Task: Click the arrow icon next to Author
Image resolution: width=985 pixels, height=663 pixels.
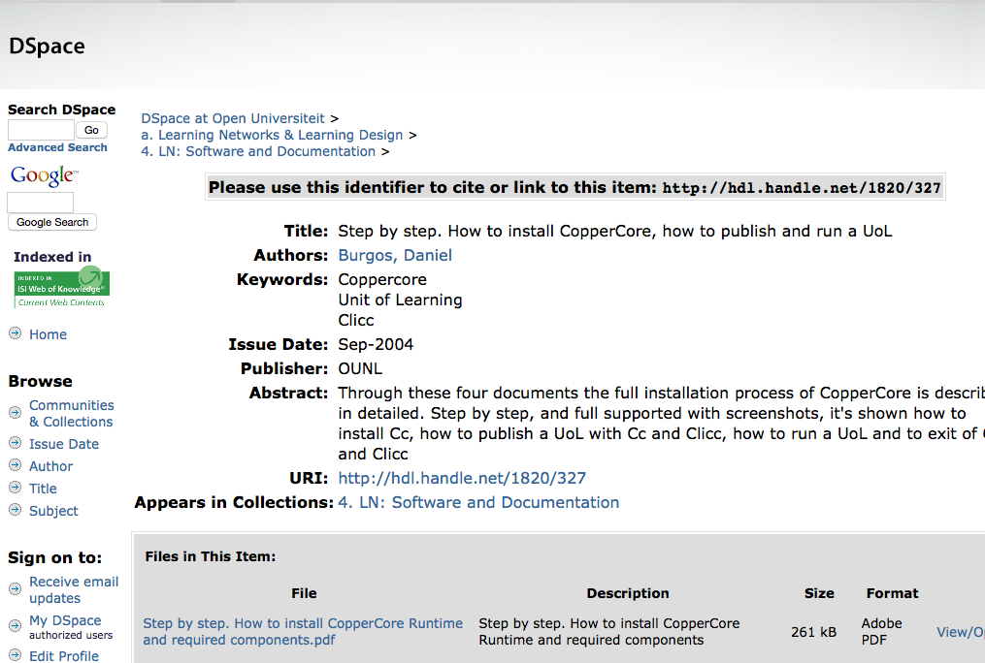Action: [x=15, y=465]
